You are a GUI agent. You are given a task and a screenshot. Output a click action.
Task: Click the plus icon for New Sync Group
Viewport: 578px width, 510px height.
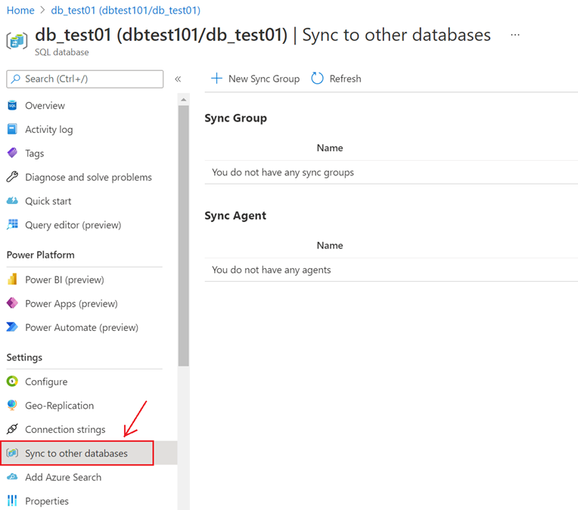216,79
